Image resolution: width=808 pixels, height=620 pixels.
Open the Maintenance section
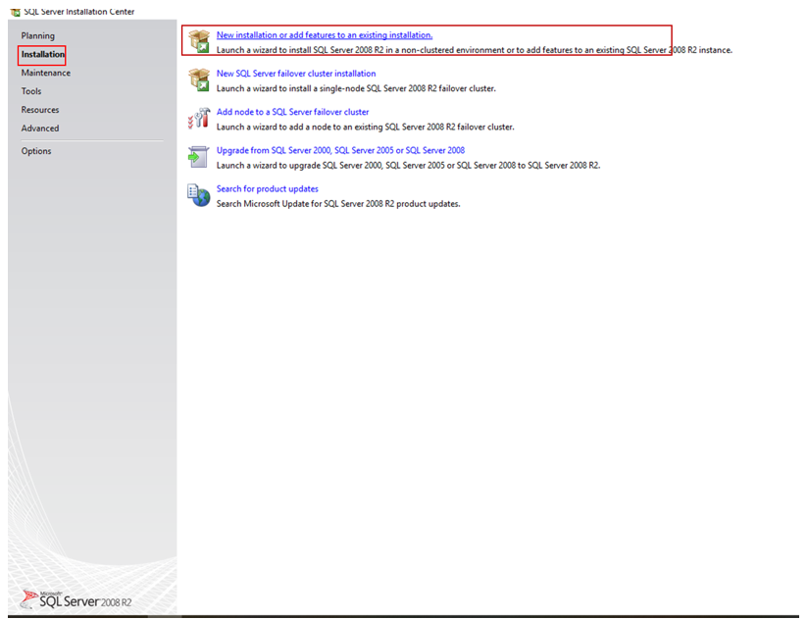[x=46, y=73]
